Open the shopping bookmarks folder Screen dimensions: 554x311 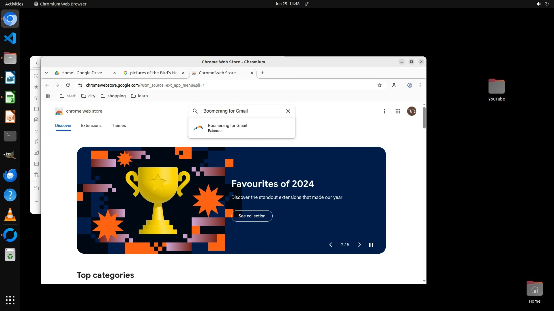[x=113, y=96]
